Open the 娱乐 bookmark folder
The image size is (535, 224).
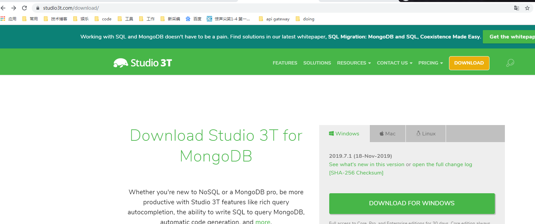tap(81, 19)
